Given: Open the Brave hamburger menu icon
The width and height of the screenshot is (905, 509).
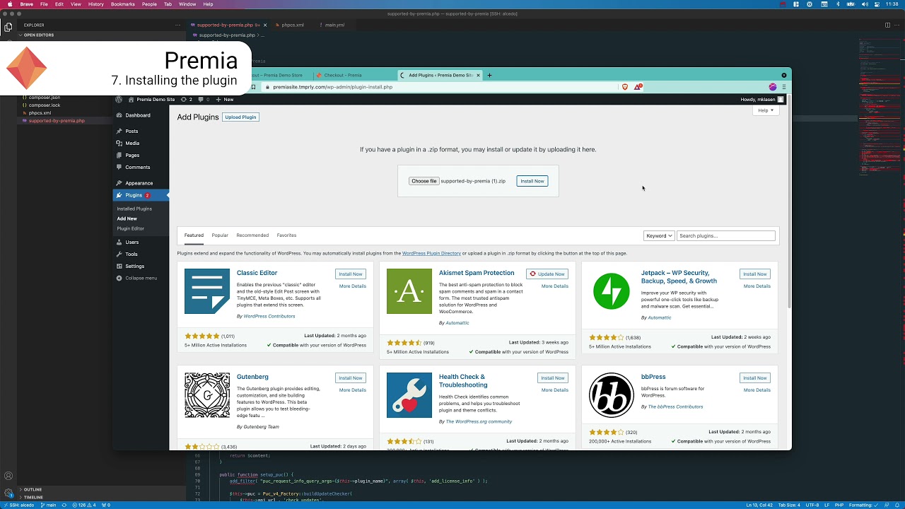Looking at the screenshot, I should tap(784, 87).
